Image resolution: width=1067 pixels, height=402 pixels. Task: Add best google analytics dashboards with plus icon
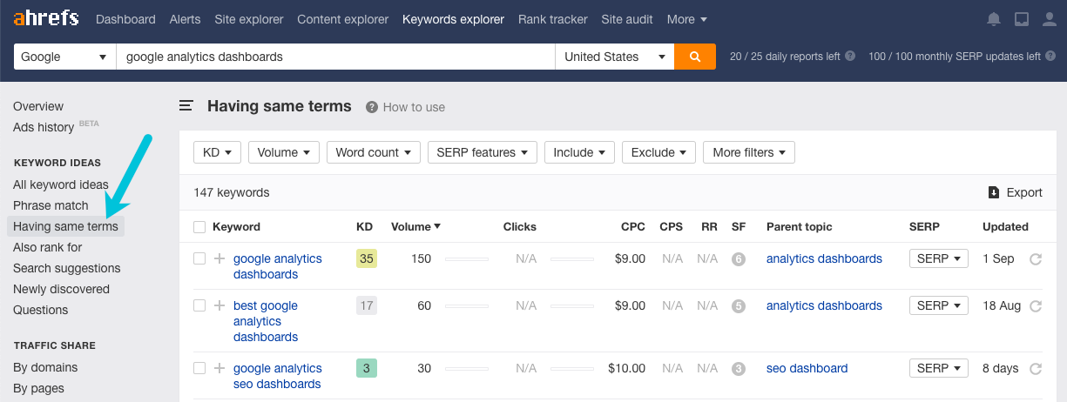coord(219,305)
